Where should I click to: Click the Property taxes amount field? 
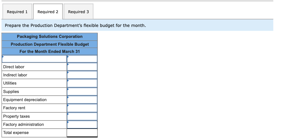click(82, 116)
